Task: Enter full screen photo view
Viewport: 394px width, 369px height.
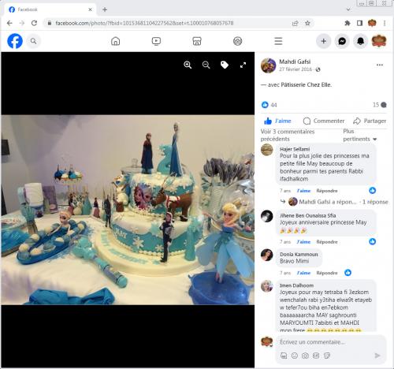Action: (x=243, y=65)
